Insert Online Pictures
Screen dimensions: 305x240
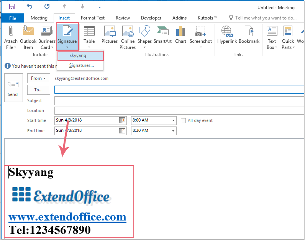coord(128,37)
